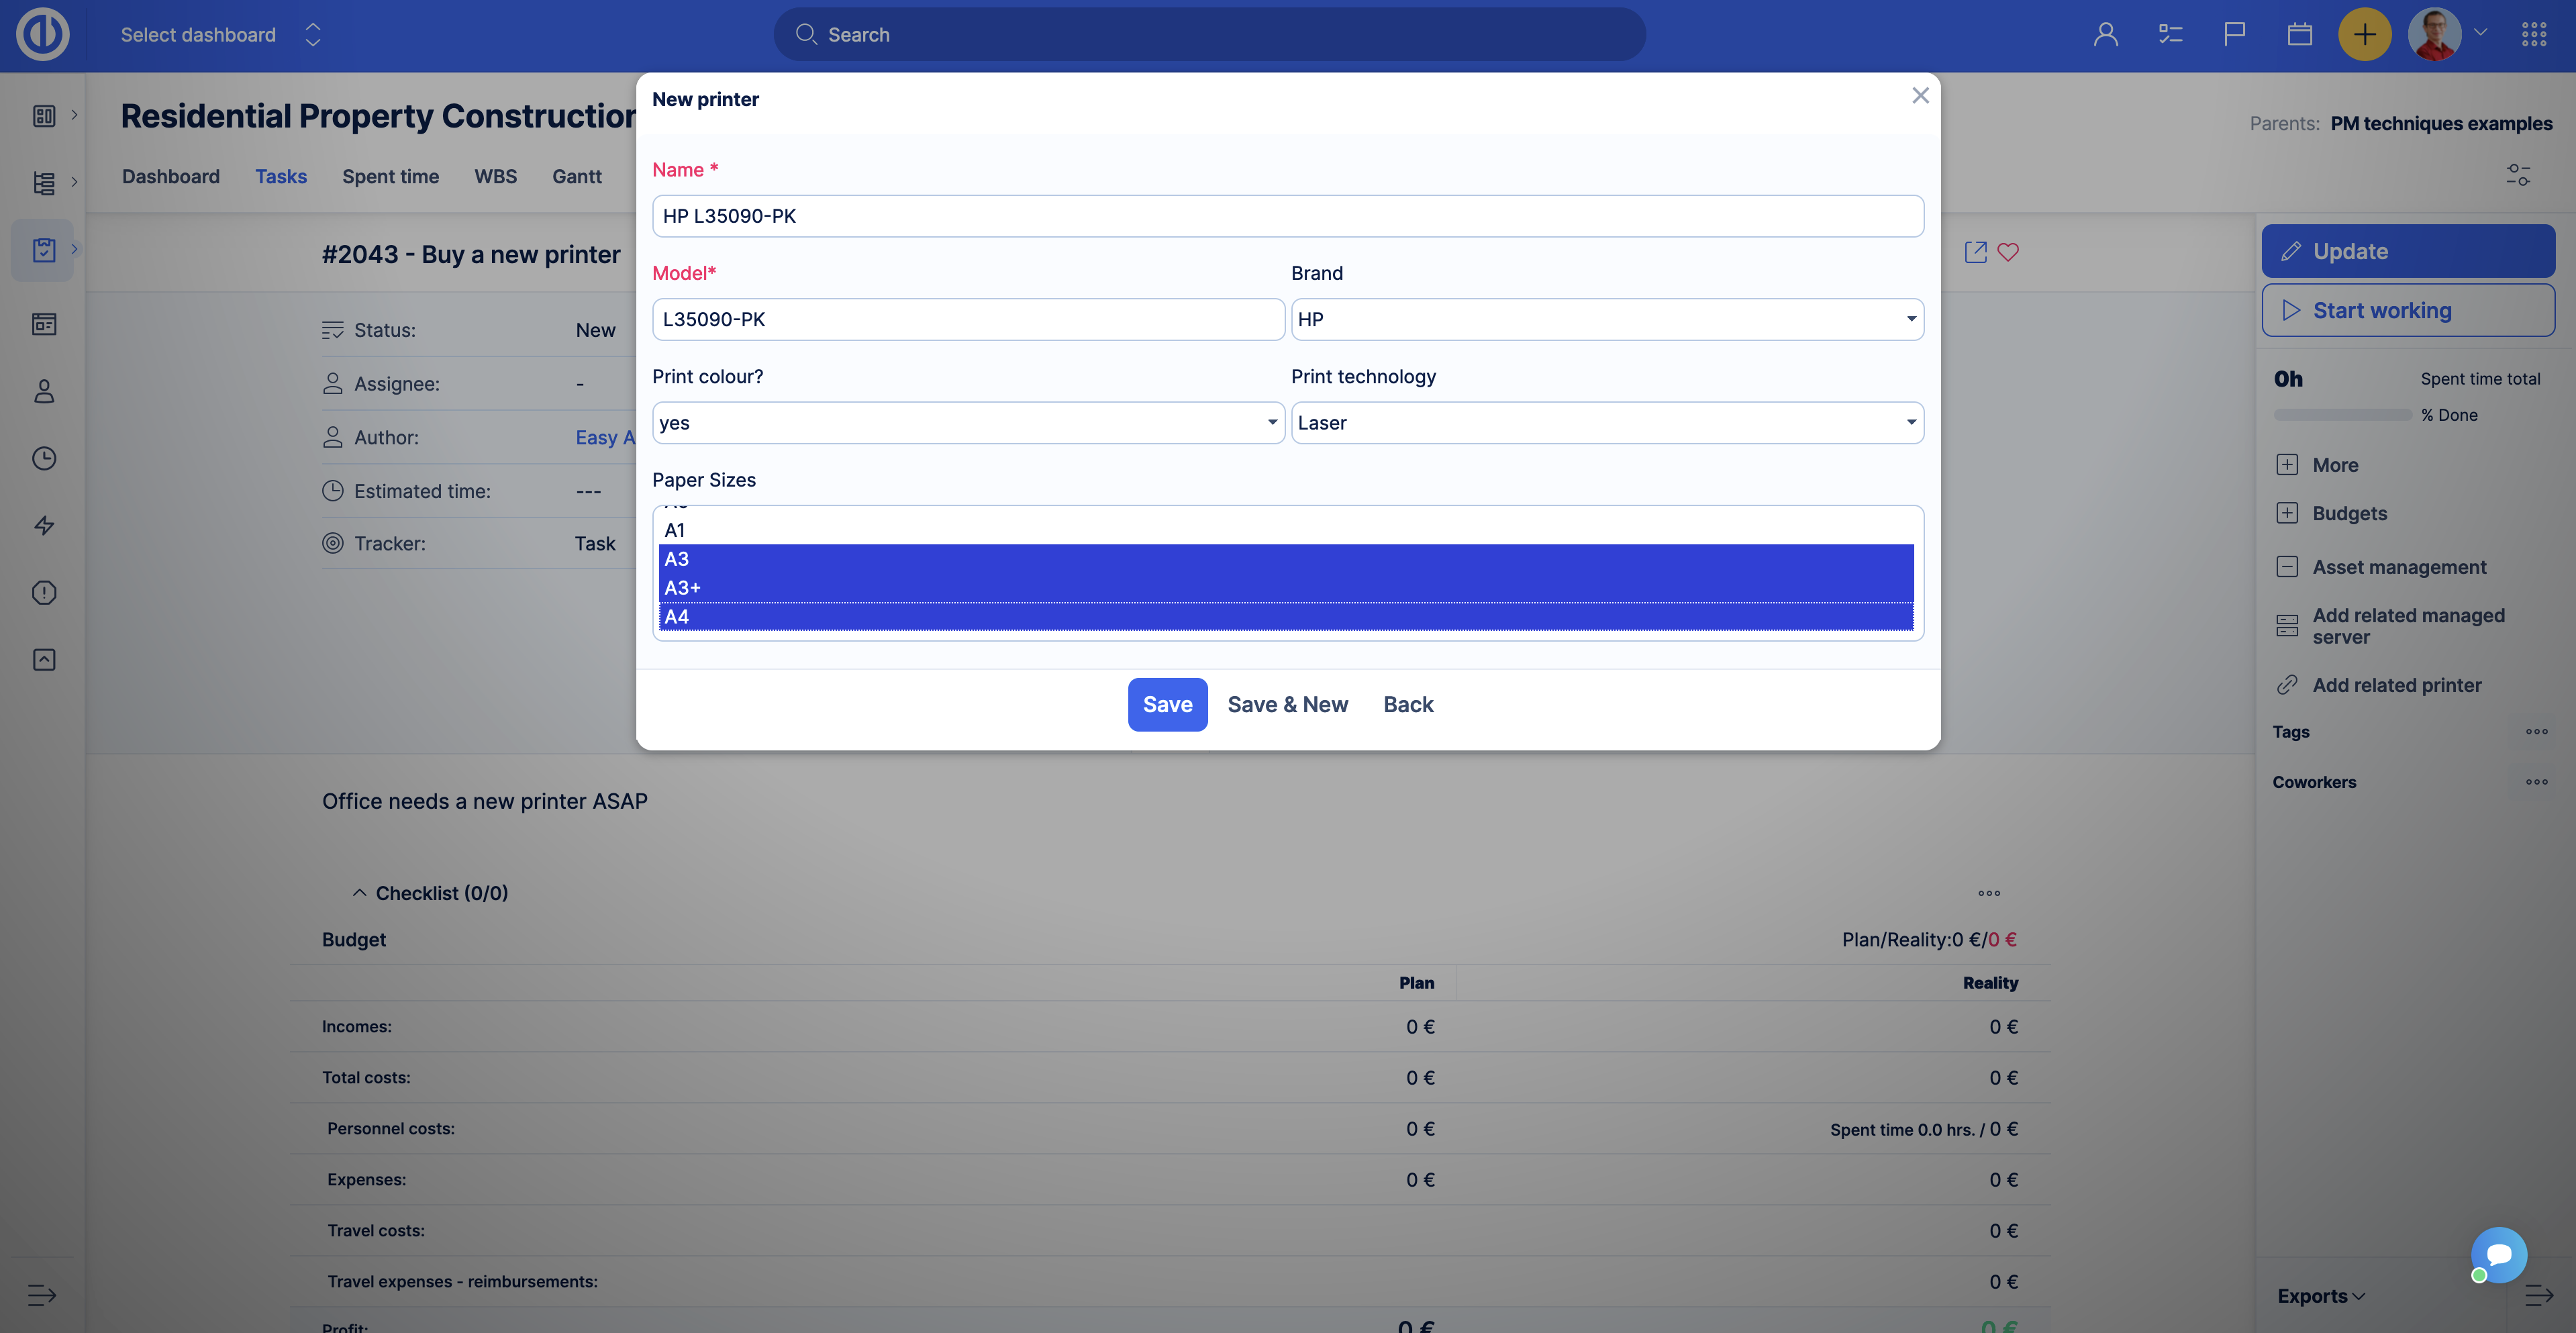This screenshot has height=1333, width=2576.
Task: Click the filter sliders settings icon
Action: [2517, 175]
